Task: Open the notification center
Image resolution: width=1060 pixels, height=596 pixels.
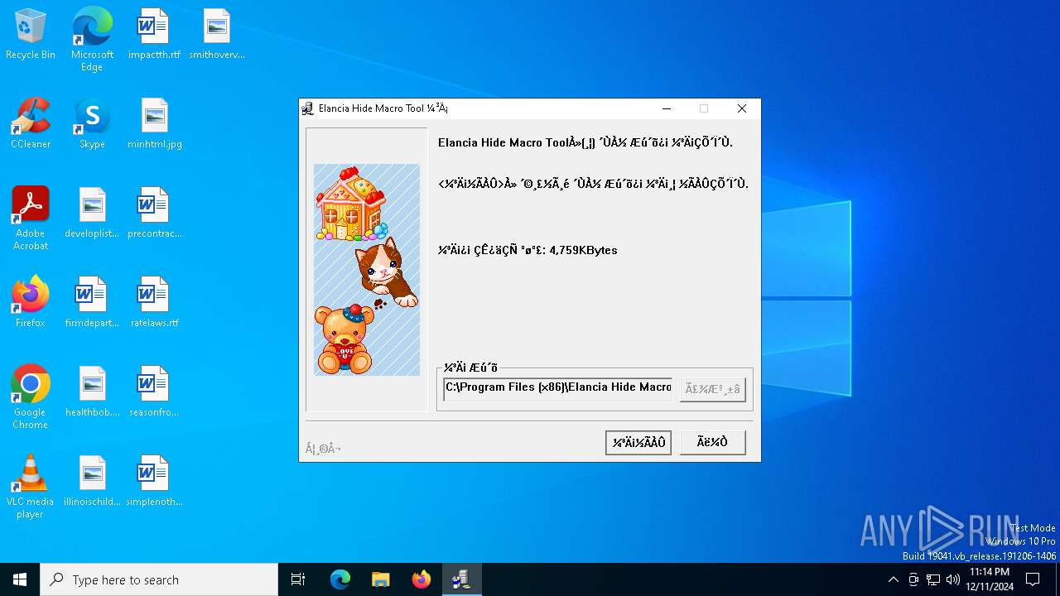Action: (1033, 579)
